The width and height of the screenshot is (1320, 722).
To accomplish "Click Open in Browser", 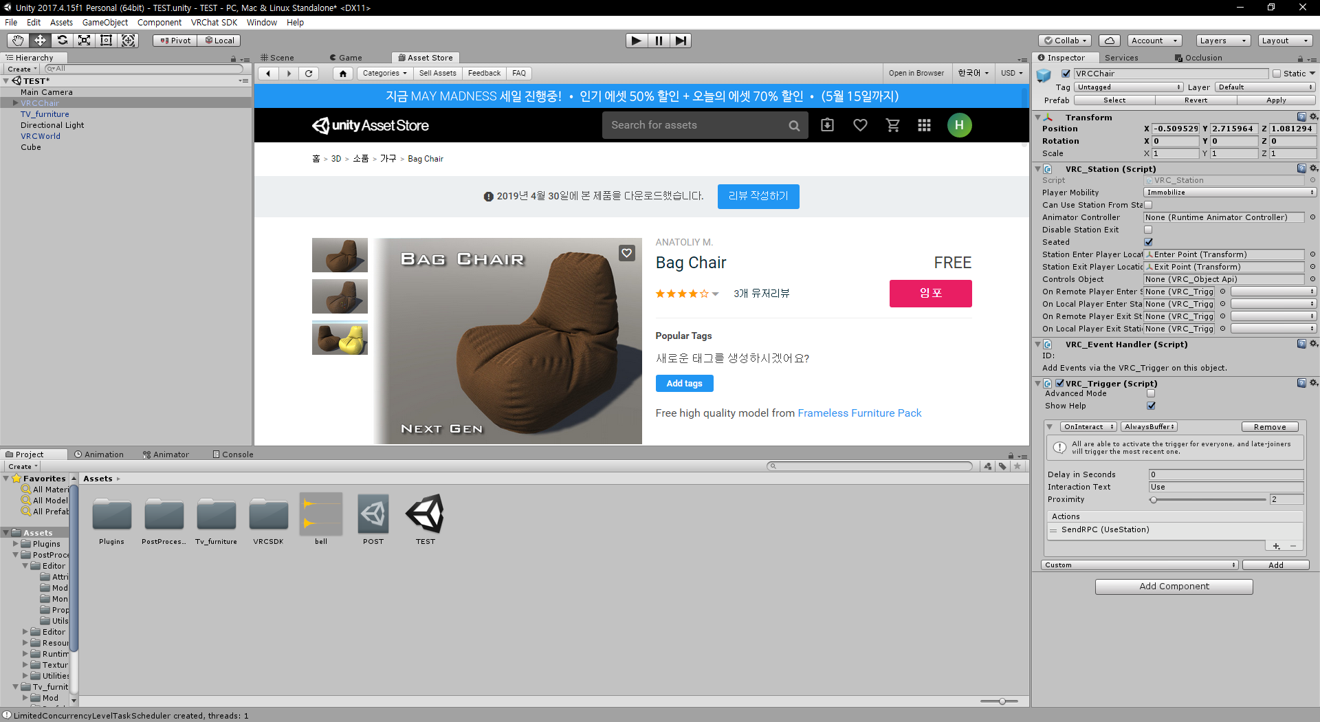I will click(x=916, y=74).
